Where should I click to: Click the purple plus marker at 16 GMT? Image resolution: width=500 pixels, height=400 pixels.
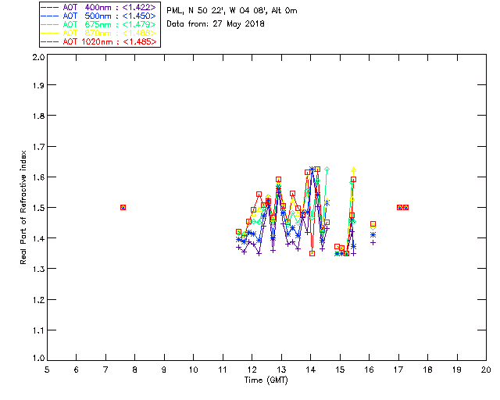pyautogui.click(x=373, y=243)
